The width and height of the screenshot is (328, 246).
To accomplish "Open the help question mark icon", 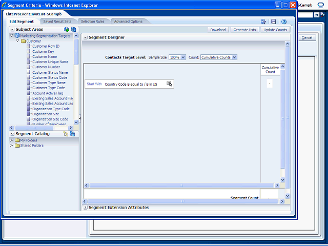I will click(284, 22).
